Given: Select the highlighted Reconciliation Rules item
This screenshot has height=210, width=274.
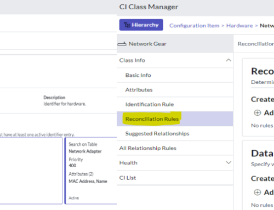Looking at the screenshot, I should click(x=175, y=119).
